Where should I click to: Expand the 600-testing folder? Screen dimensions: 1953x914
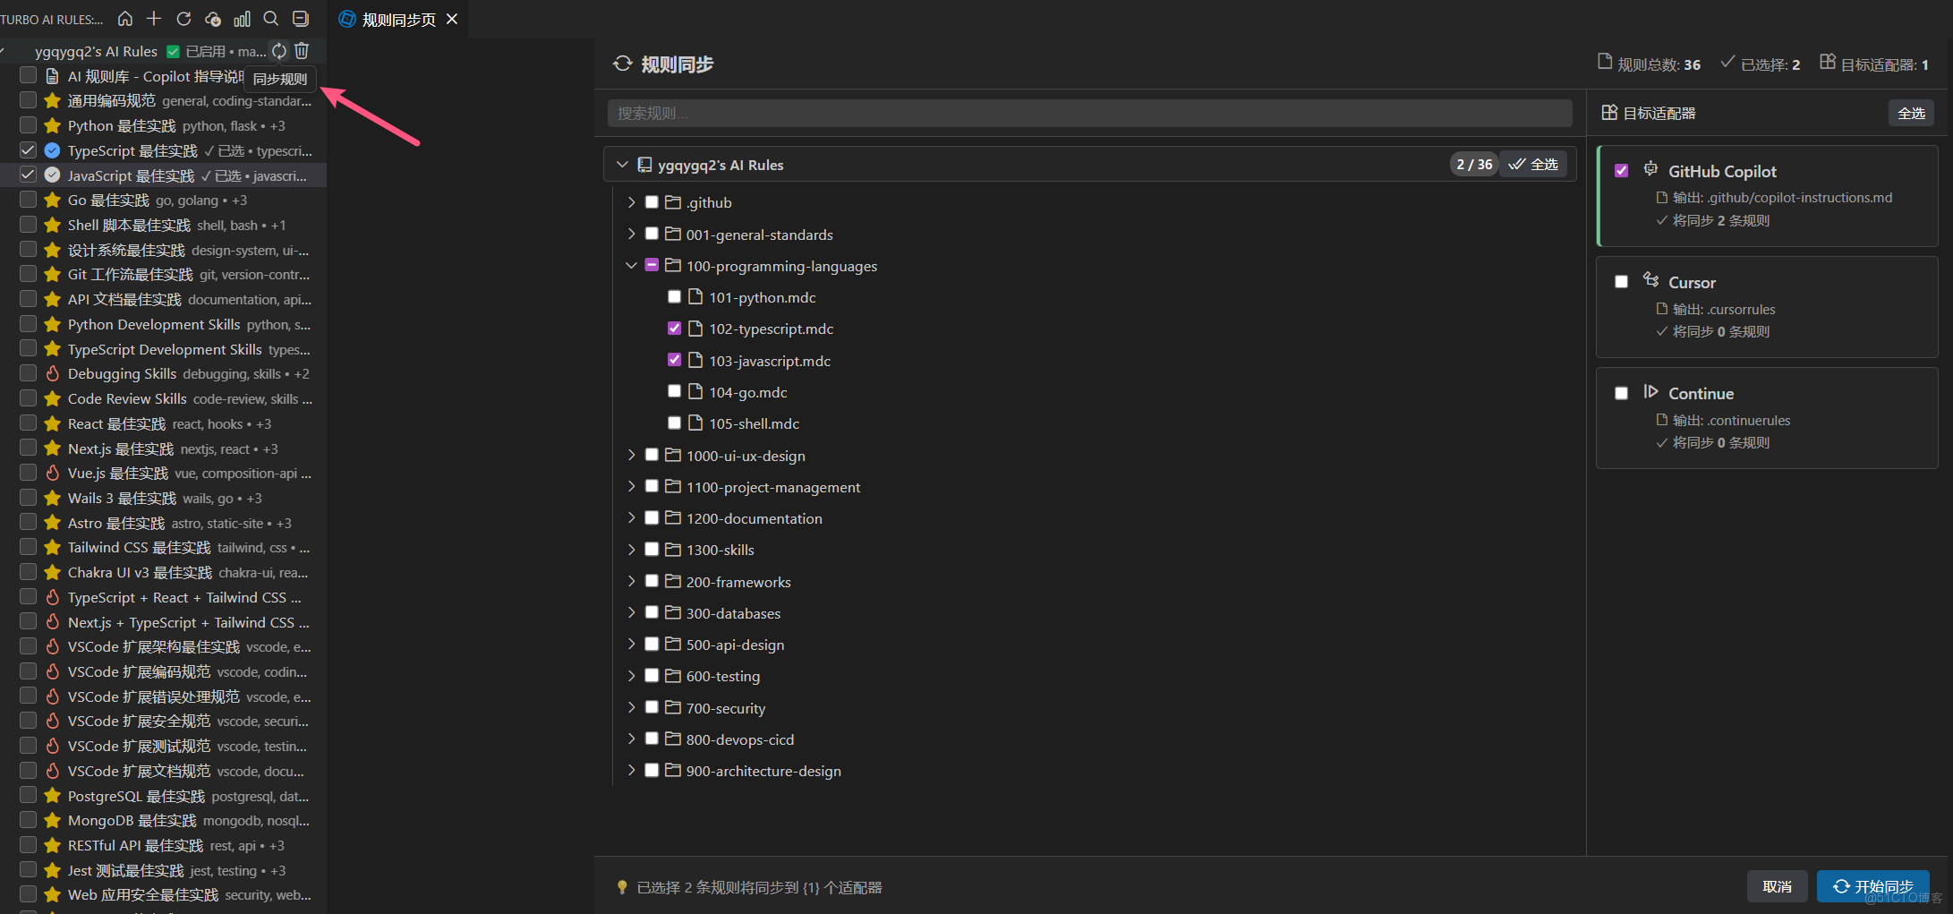coord(631,676)
